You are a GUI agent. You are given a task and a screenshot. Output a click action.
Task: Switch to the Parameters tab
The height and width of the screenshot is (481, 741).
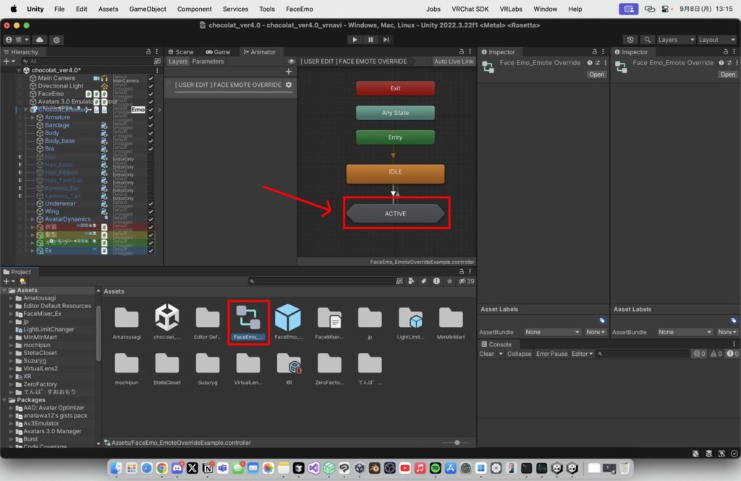208,61
